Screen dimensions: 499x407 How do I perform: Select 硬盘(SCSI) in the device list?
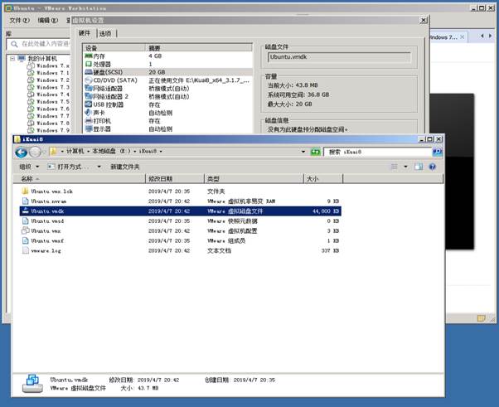(x=109, y=72)
